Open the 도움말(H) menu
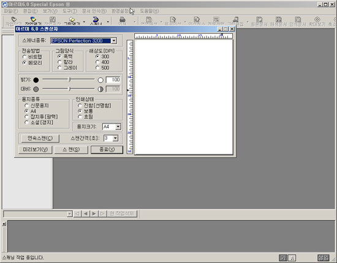The image size is (337, 263). (150, 11)
